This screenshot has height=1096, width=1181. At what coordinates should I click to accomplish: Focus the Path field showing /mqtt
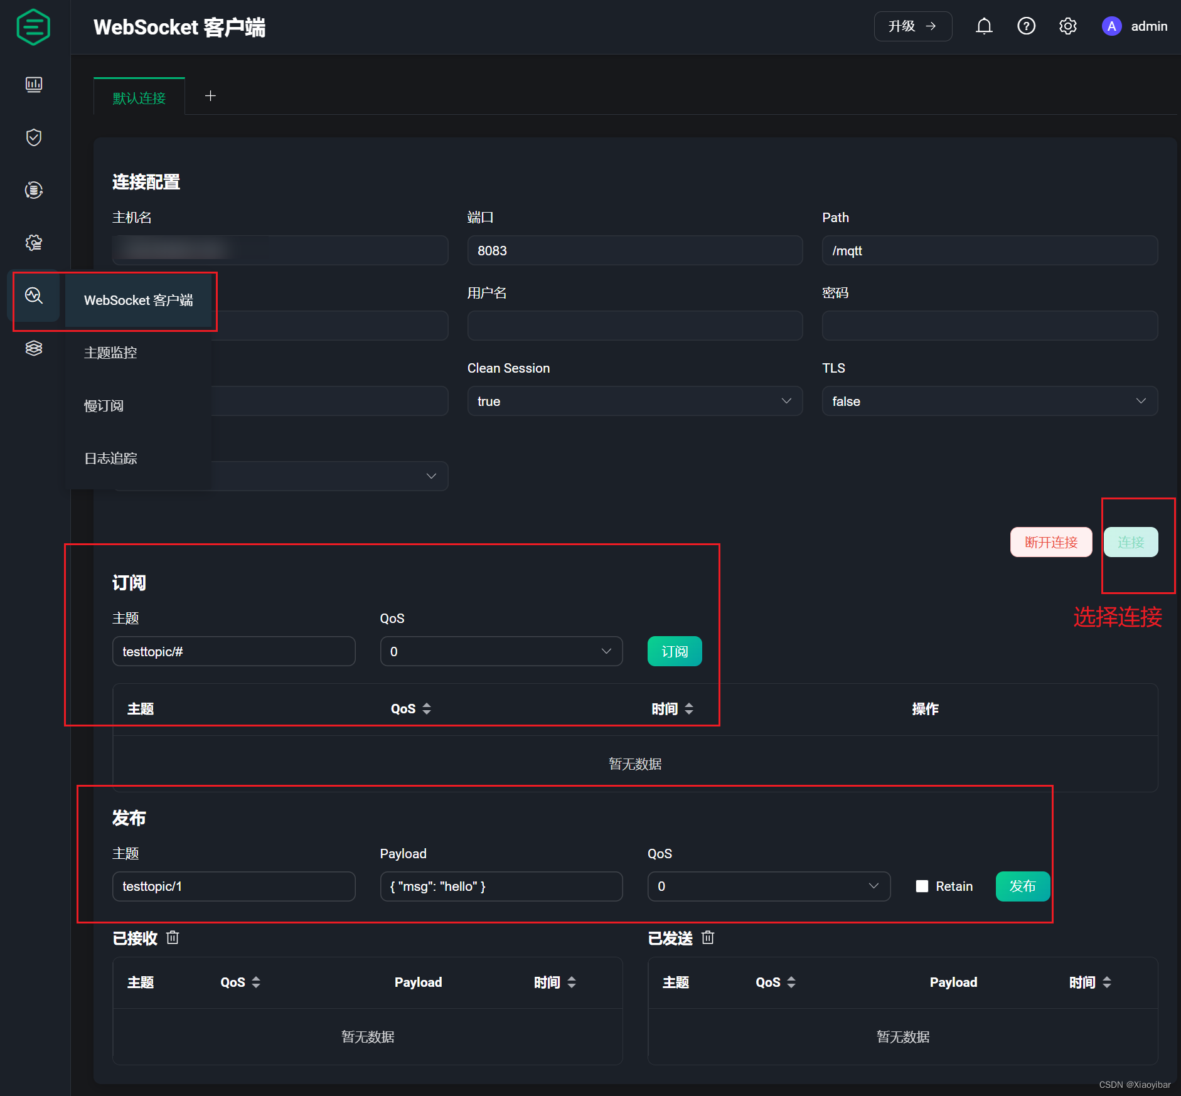click(990, 250)
